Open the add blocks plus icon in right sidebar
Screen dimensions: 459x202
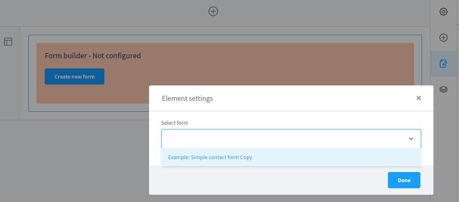pos(444,38)
